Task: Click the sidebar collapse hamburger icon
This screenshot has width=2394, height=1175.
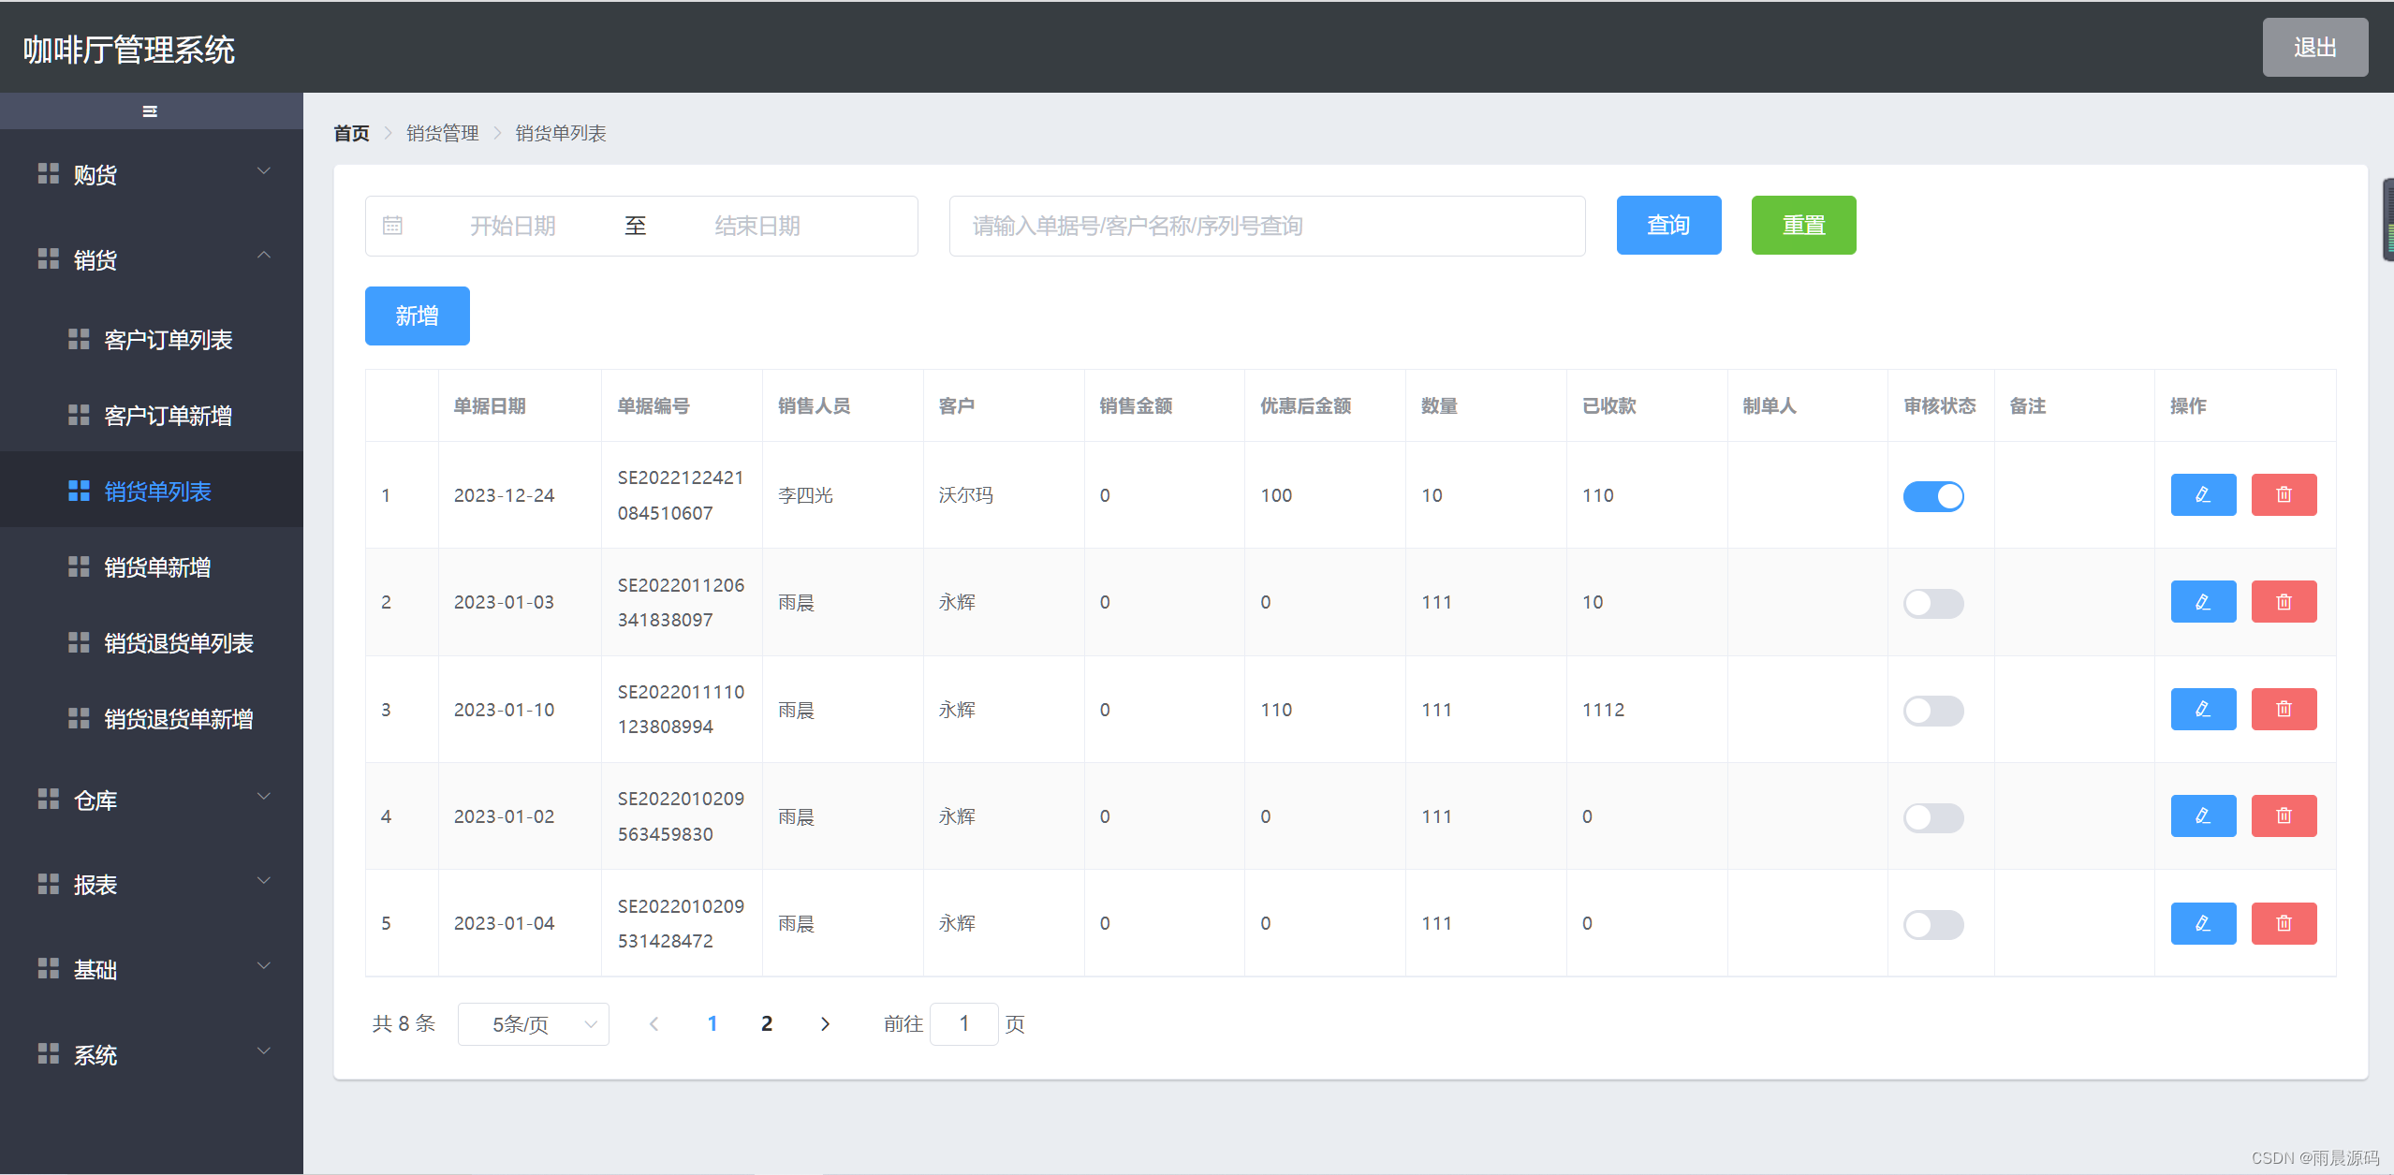Action: (150, 111)
